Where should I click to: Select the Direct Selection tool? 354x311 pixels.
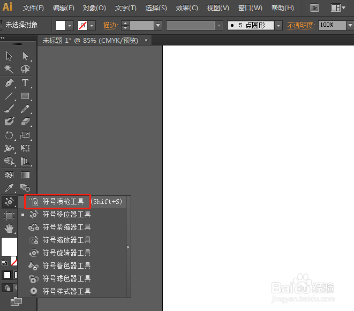point(25,56)
